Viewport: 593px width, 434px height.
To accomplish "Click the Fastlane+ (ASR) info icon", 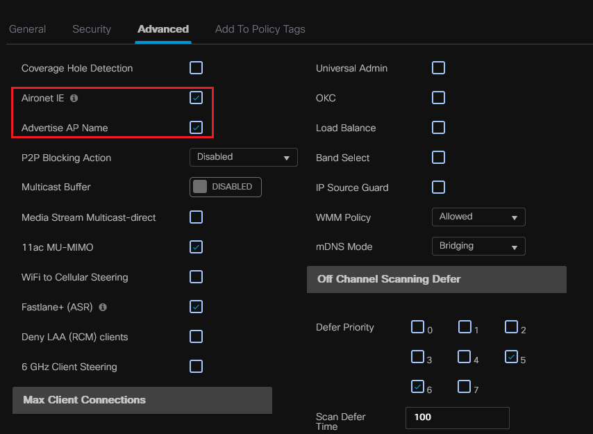I will point(103,307).
